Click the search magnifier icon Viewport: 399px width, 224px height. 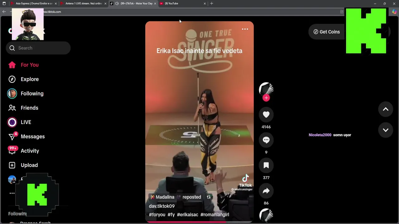click(x=12, y=48)
